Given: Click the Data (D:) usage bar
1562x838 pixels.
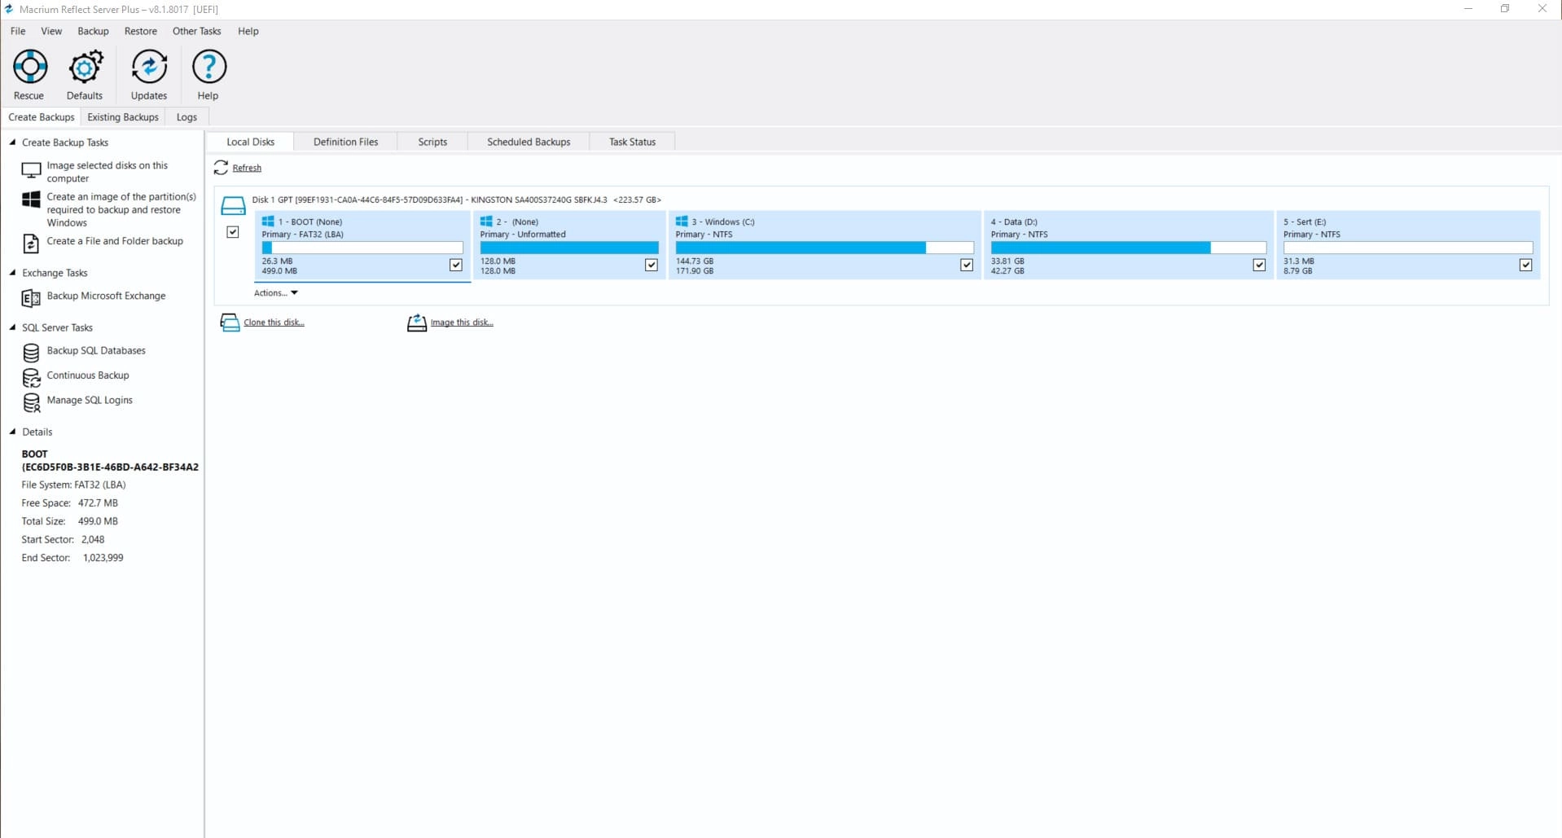Looking at the screenshot, I should pyautogui.click(x=1128, y=248).
